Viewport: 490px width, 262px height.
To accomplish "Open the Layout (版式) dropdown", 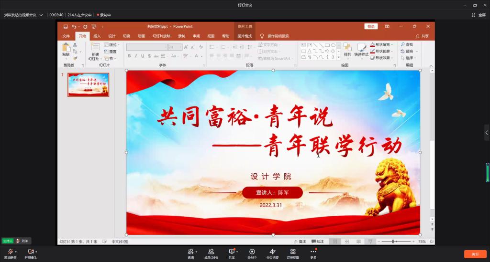I will tap(112, 44).
